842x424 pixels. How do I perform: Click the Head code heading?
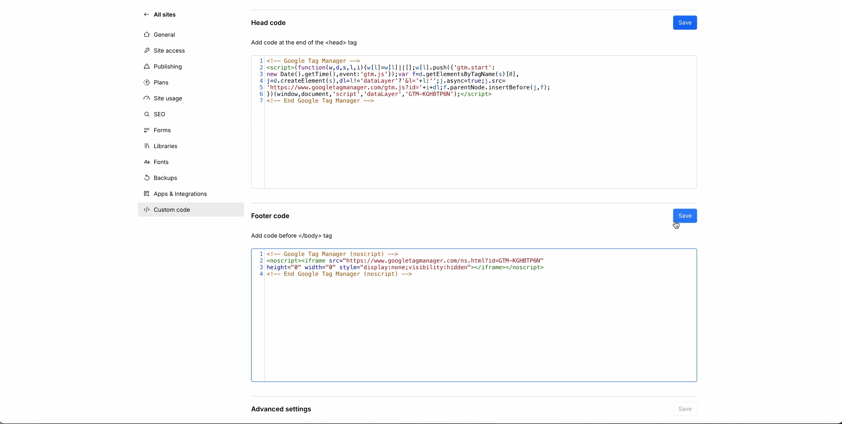[268, 23]
